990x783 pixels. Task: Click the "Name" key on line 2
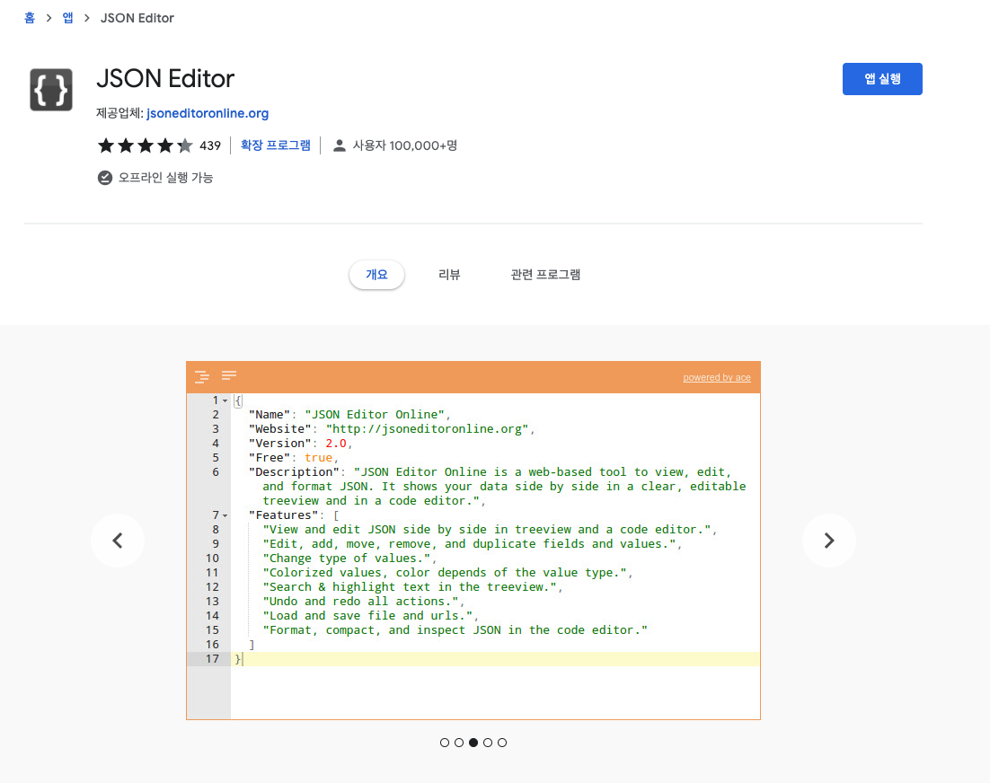point(270,415)
